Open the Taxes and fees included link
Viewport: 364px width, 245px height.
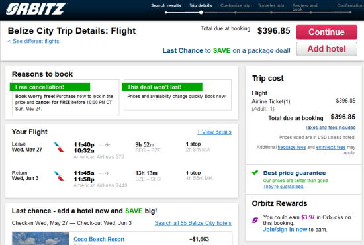330,128
